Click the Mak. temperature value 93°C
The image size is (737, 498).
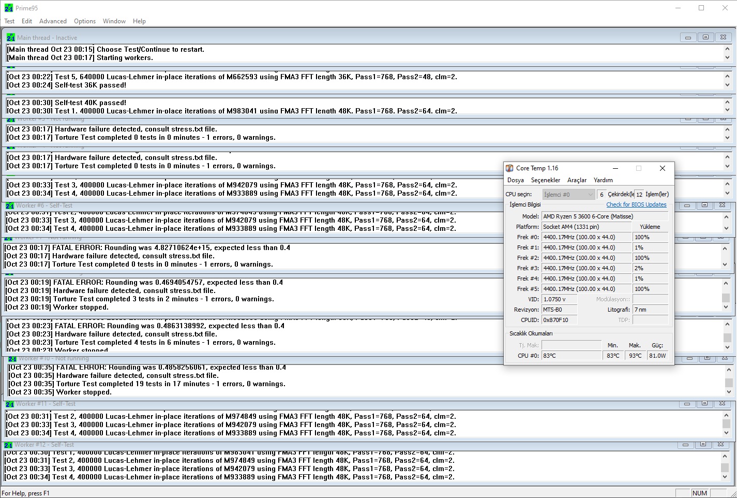tap(636, 356)
